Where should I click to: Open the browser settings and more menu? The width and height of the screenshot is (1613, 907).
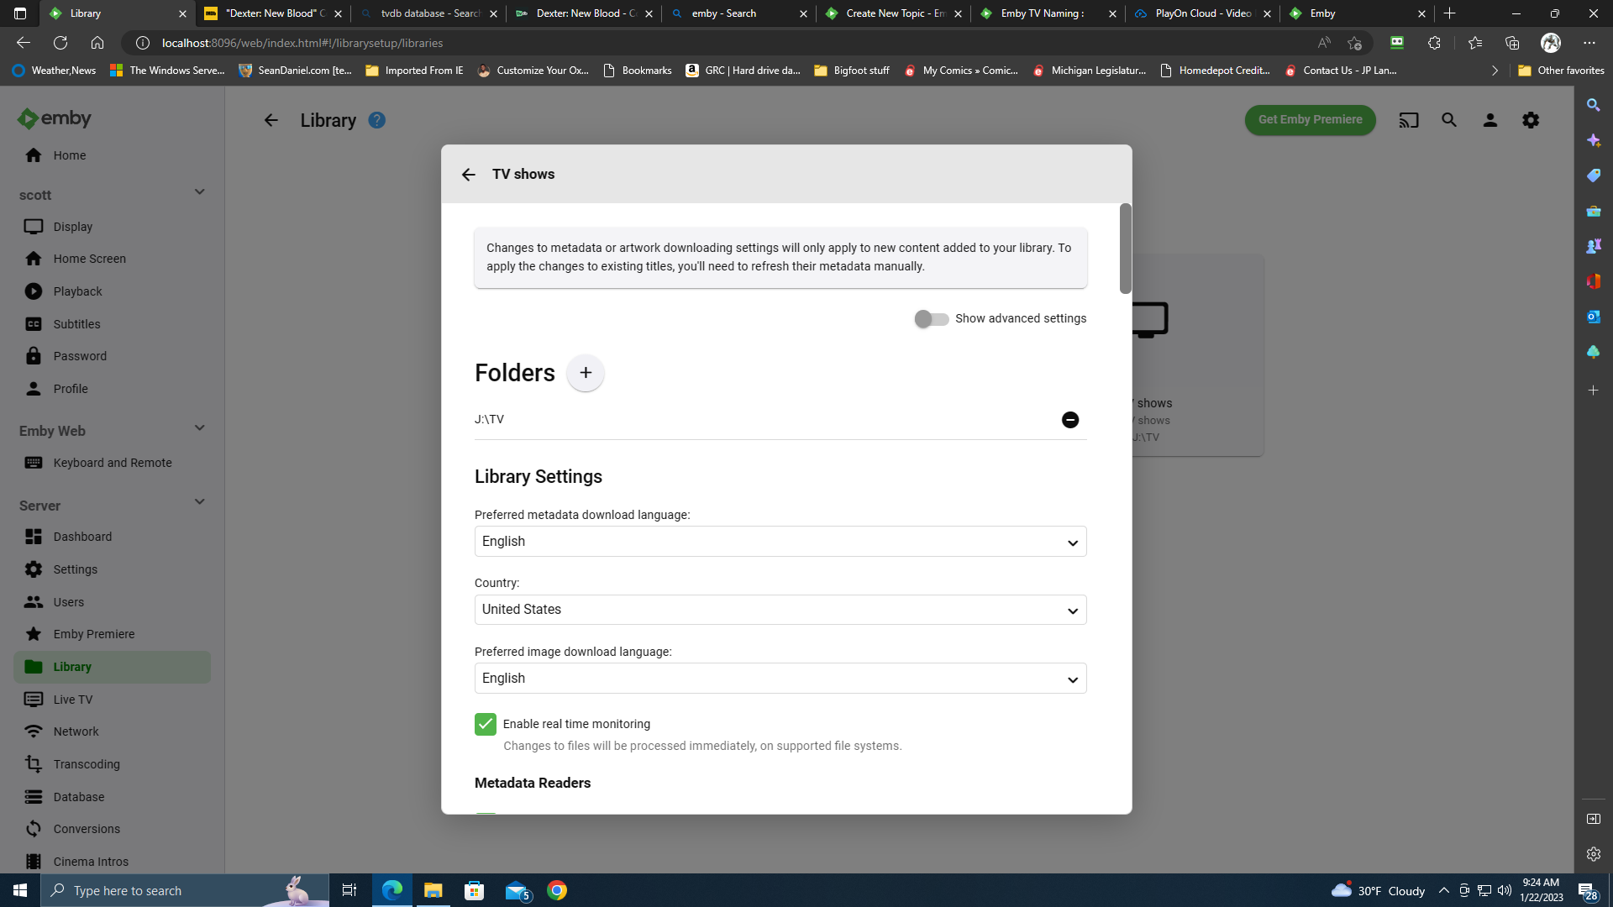[x=1589, y=43]
